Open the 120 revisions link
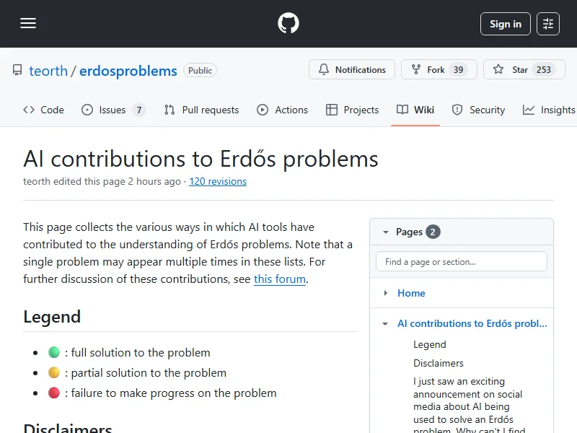This screenshot has width=577, height=433. click(218, 182)
